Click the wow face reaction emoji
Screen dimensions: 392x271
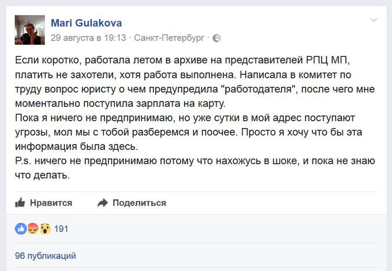[45, 229]
